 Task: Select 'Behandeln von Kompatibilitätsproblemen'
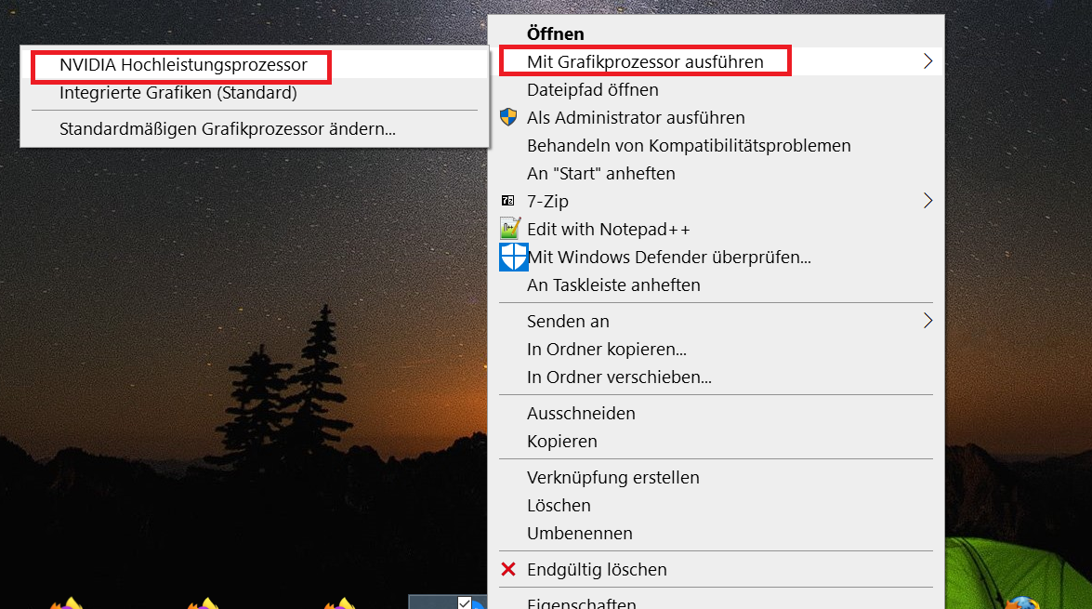coord(716,145)
